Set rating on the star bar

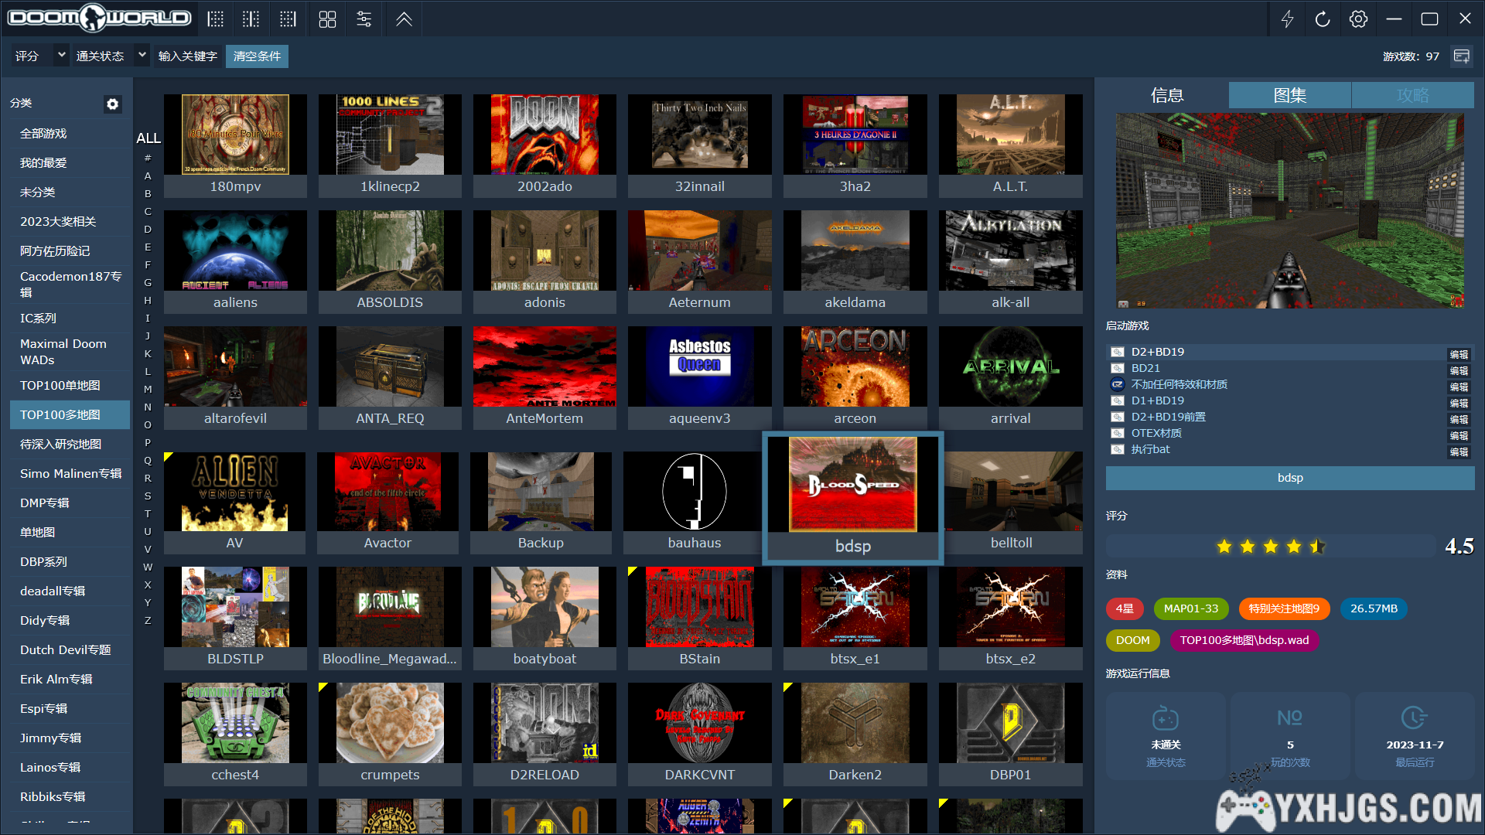pyautogui.click(x=1270, y=547)
